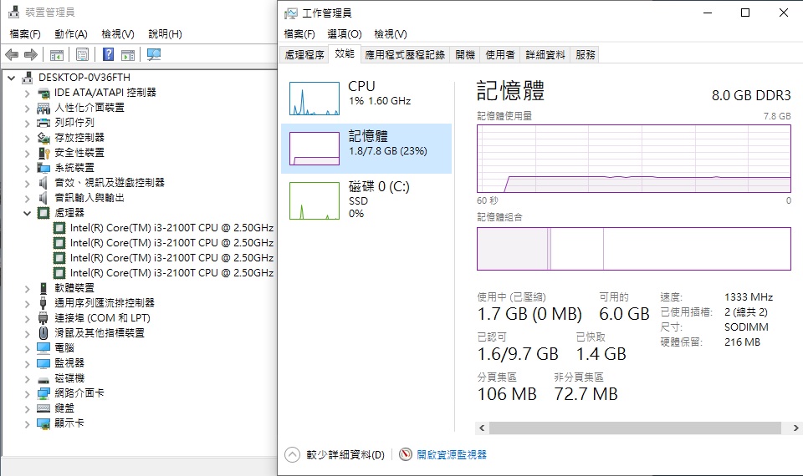The width and height of the screenshot is (803, 476).
Task: Select the 列印佇列 printer icon
Action: pos(43,123)
